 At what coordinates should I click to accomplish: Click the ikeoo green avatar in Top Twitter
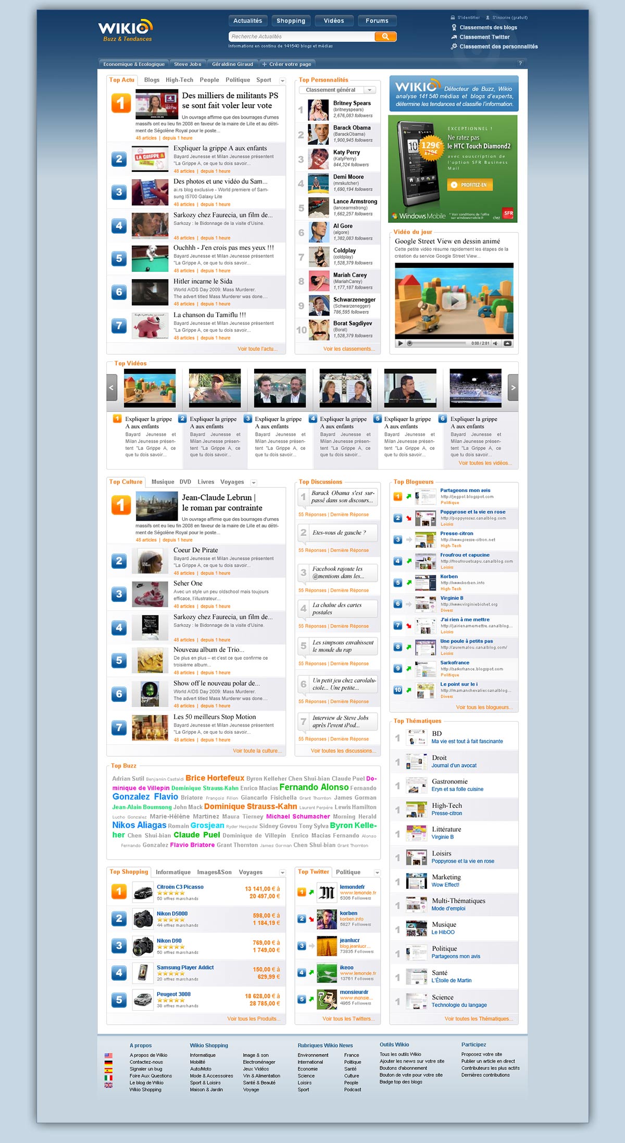click(327, 973)
